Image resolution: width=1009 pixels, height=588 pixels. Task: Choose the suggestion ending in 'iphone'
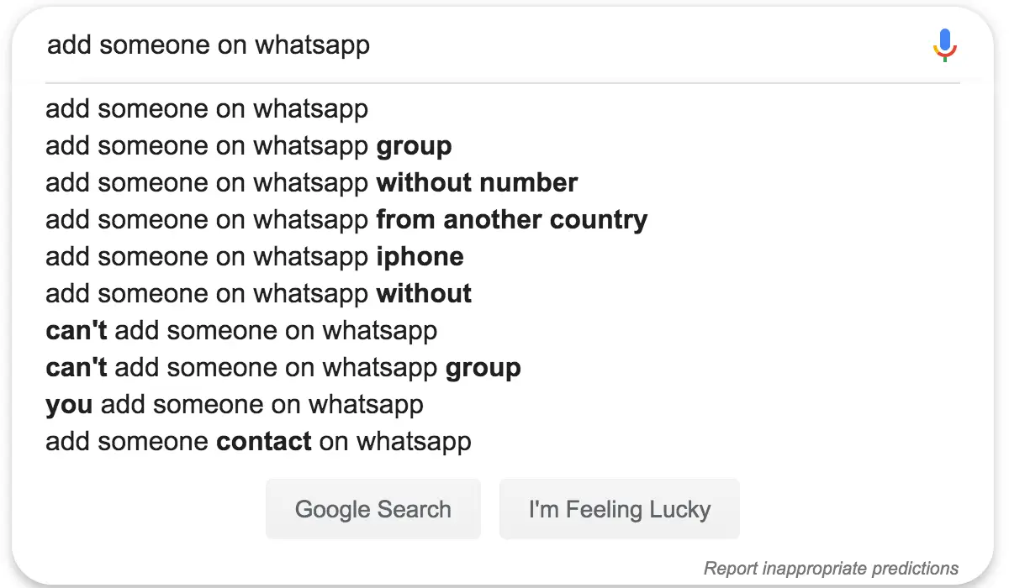click(x=255, y=257)
